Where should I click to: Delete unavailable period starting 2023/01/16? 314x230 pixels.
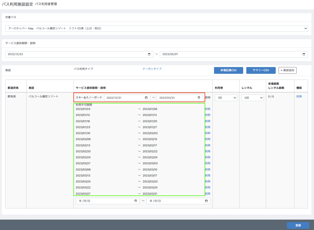tap(208, 121)
